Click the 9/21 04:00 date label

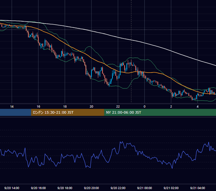point(198,188)
